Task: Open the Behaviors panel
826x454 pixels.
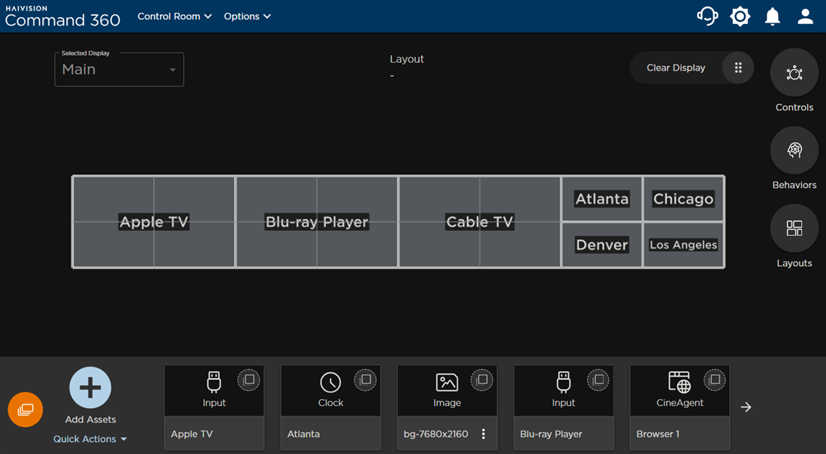Action: point(794,150)
